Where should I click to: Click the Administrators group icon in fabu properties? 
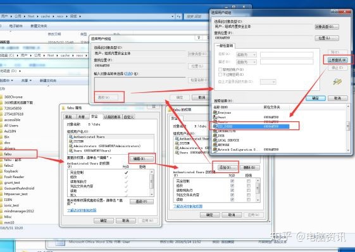71,146
